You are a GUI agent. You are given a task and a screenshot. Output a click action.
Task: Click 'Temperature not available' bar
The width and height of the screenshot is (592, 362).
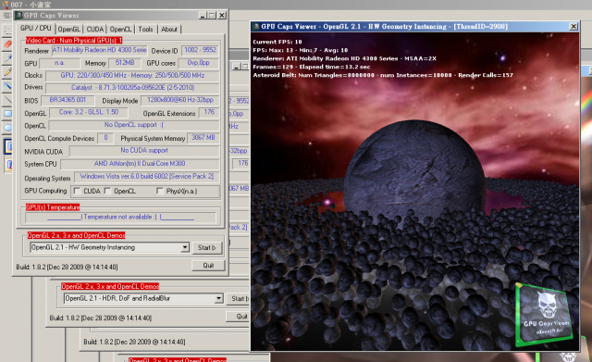click(x=120, y=218)
